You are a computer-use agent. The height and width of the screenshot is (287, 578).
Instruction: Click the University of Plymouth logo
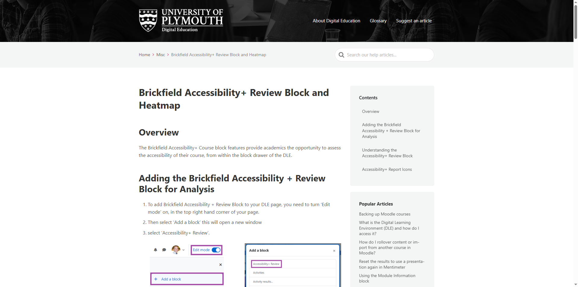181,20
